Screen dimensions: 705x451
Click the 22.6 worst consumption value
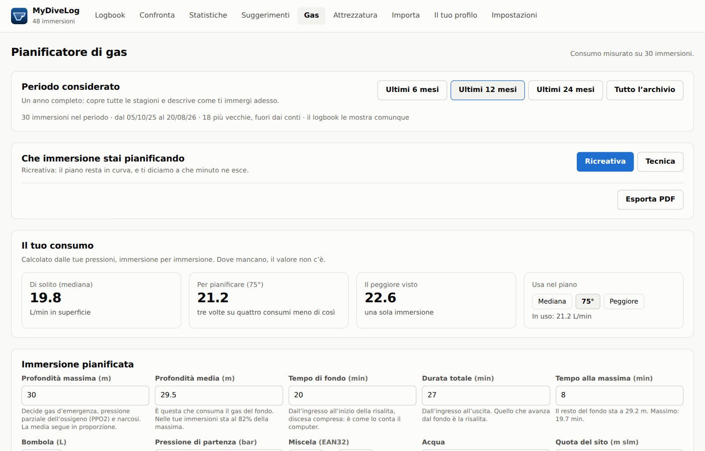coord(380,298)
